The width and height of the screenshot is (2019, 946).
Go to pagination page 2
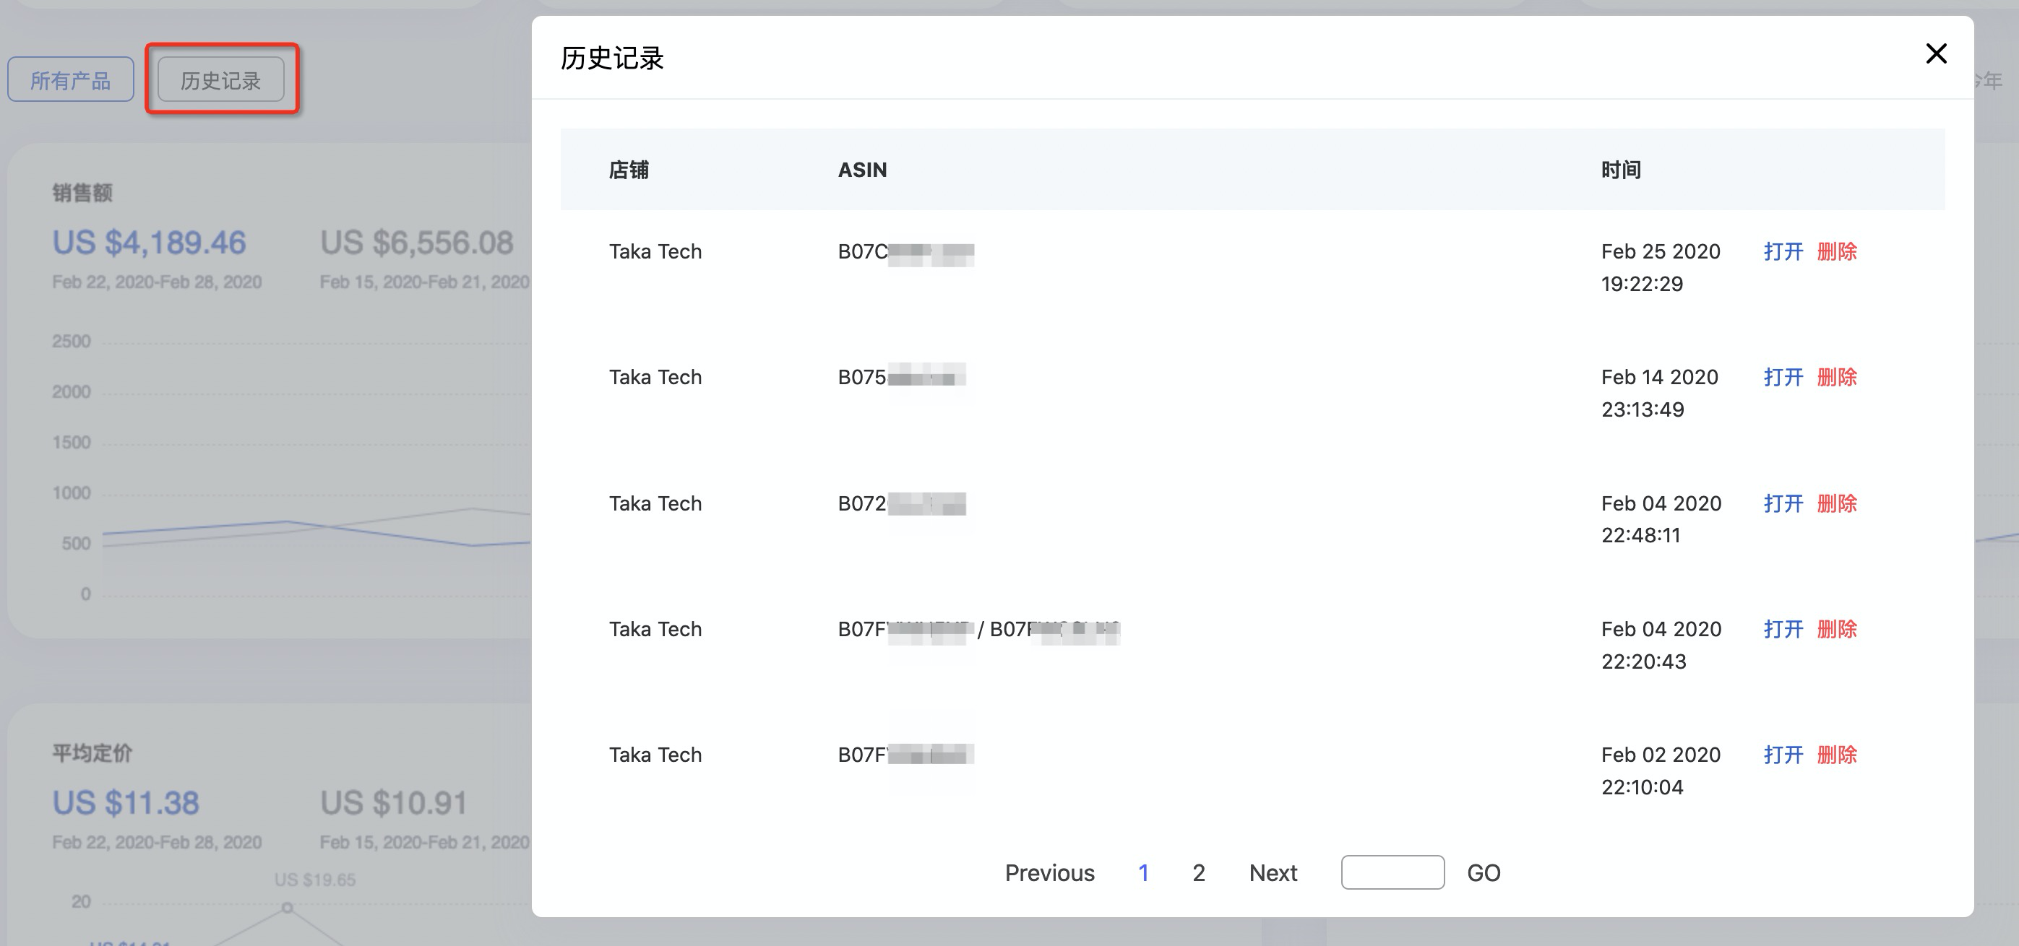coord(1198,872)
